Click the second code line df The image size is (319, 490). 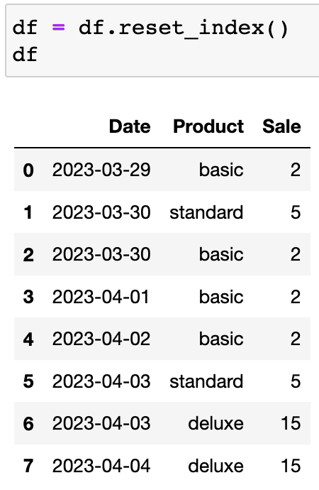(25, 55)
